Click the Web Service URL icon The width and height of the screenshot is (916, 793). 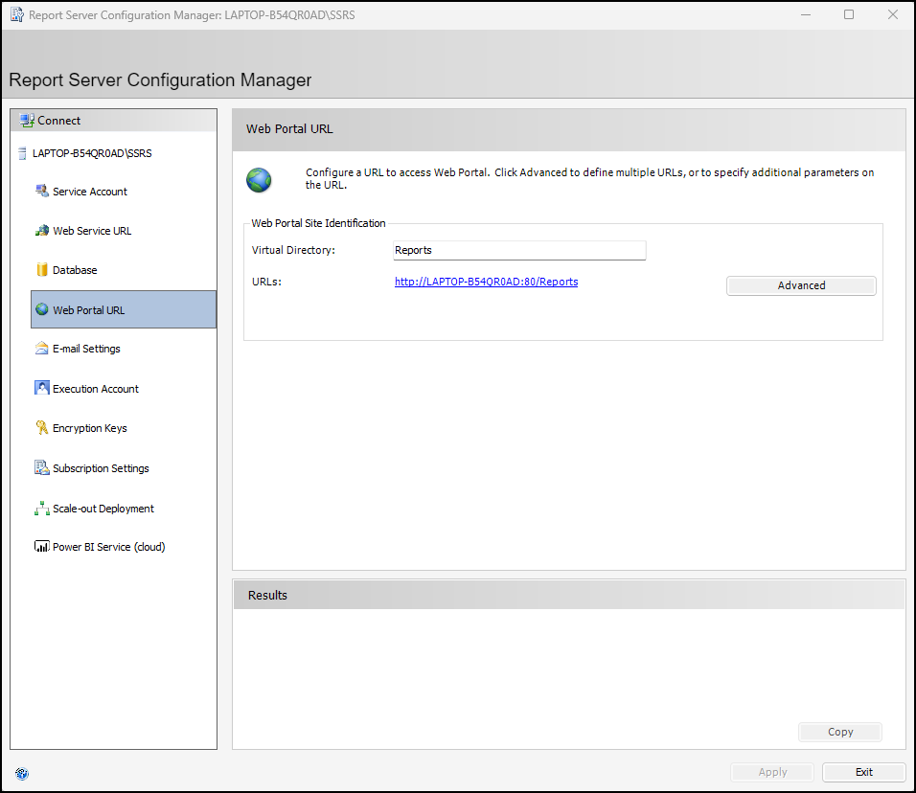tap(41, 231)
